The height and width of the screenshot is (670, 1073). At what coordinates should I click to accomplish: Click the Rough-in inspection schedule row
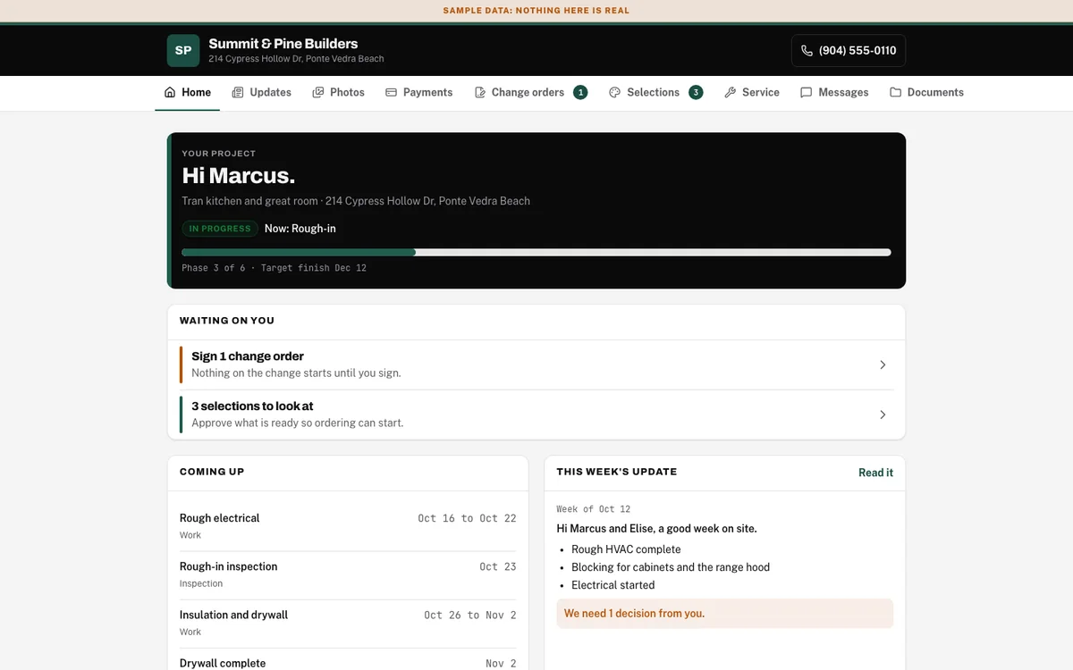(x=348, y=574)
